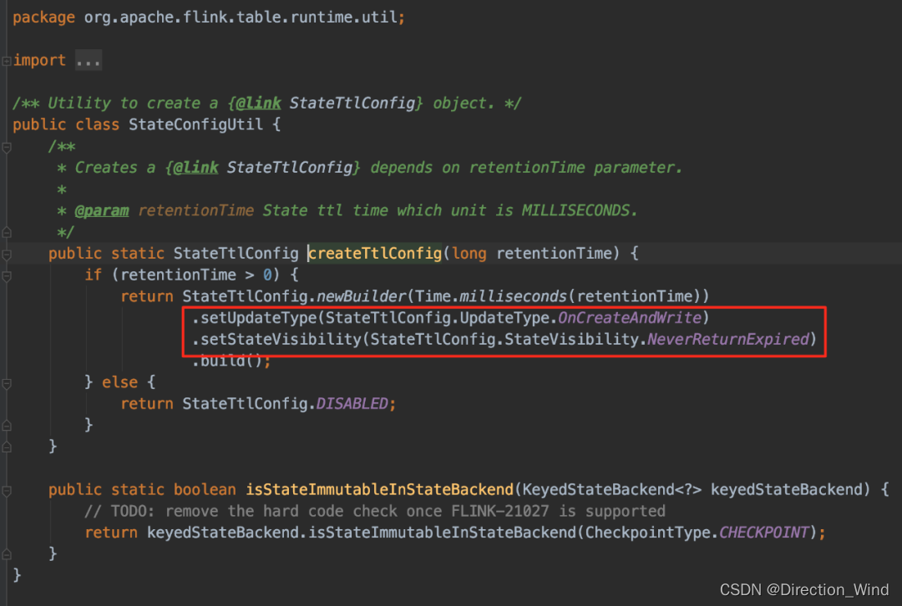
Task: Click the StateTtlConfig return type of createTtlConfig
Action: [x=236, y=254]
